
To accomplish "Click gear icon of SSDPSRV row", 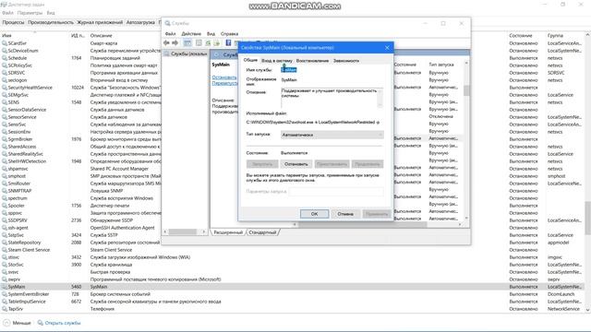I will (x=5, y=220).
